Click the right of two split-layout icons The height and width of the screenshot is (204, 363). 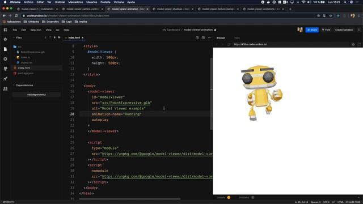(x=203, y=38)
